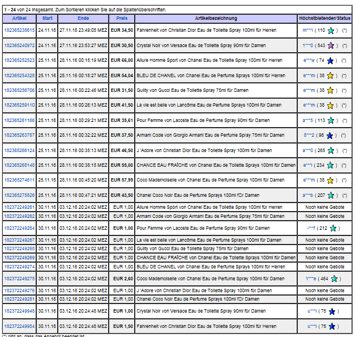Sort by the Preis column header
Screen dimensions: 355x337
pyautogui.click(x=122, y=18)
